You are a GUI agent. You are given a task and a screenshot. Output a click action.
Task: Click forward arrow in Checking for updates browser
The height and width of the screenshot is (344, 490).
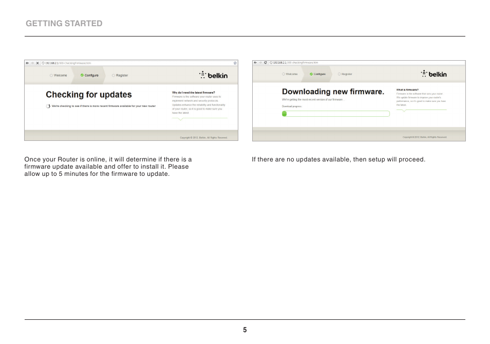click(x=32, y=63)
